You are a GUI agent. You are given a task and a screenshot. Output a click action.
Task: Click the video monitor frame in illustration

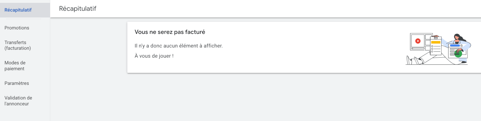[421, 42]
